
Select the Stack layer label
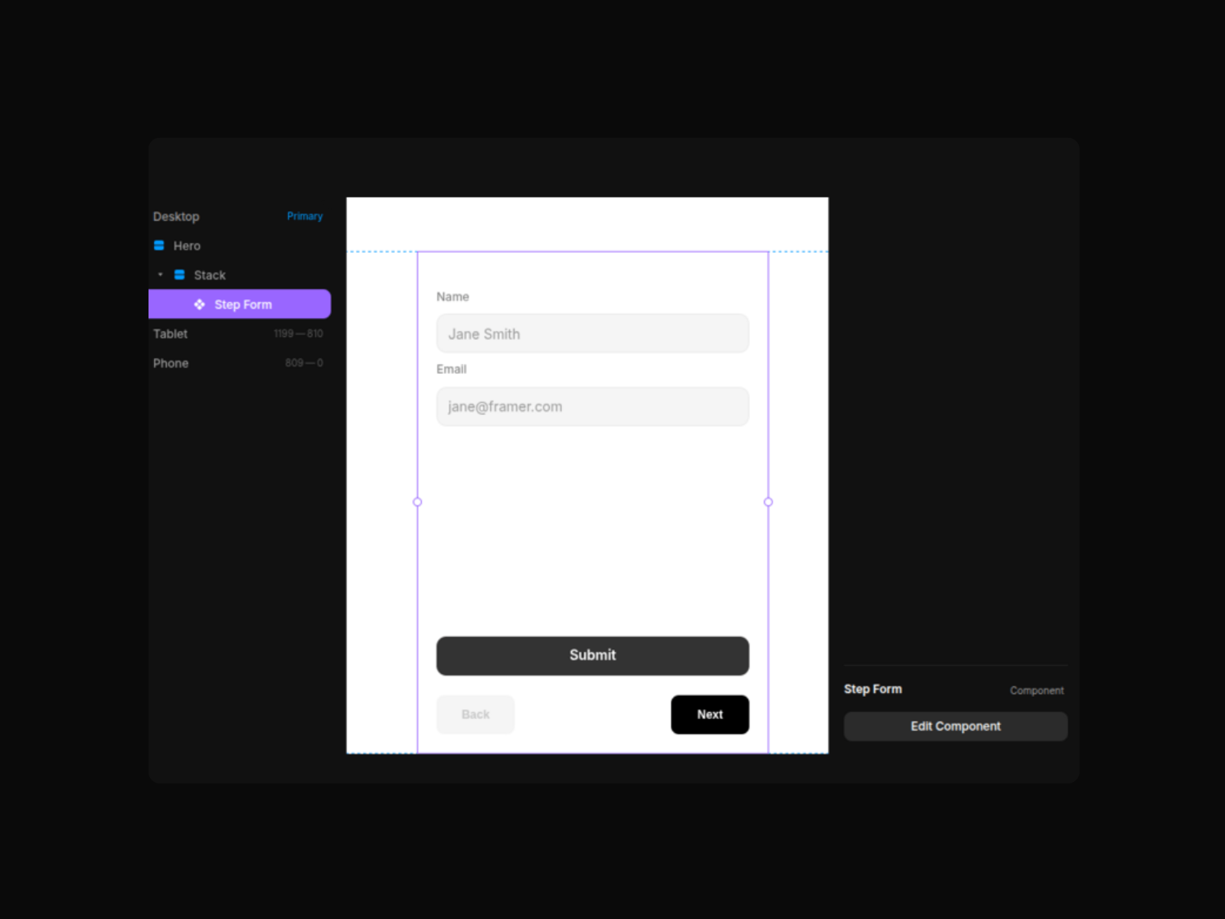pyautogui.click(x=210, y=275)
